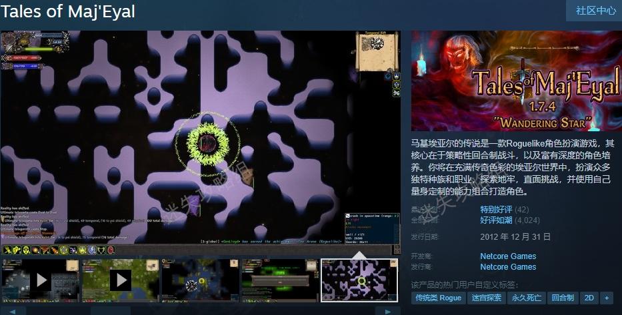This screenshot has height=315, width=622.
Task: Open the 好评如潮 all reviews link
Action: coord(496,220)
